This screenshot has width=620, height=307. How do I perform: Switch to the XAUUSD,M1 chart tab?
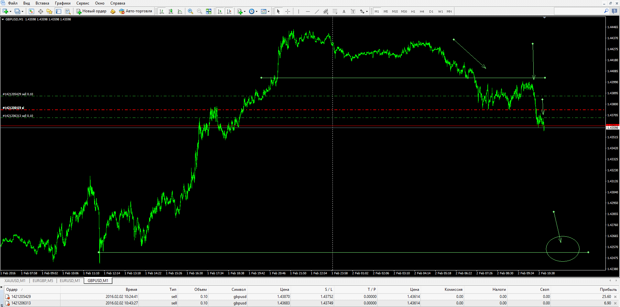tap(15, 281)
